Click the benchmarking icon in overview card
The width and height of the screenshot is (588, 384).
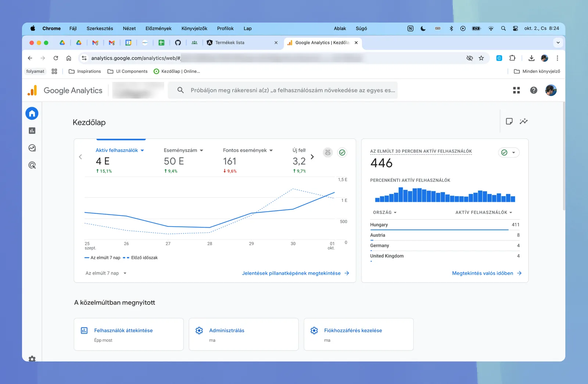[328, 152]
